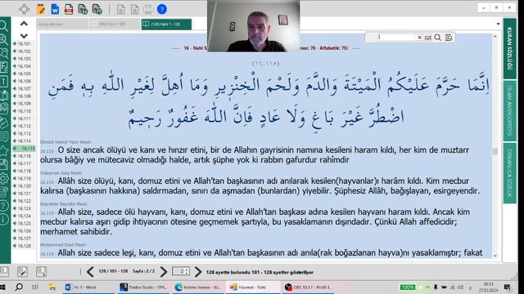524x294 pixels.
Task: Switch to the Nahl 1-128 tab
Action: coord(166,24)
